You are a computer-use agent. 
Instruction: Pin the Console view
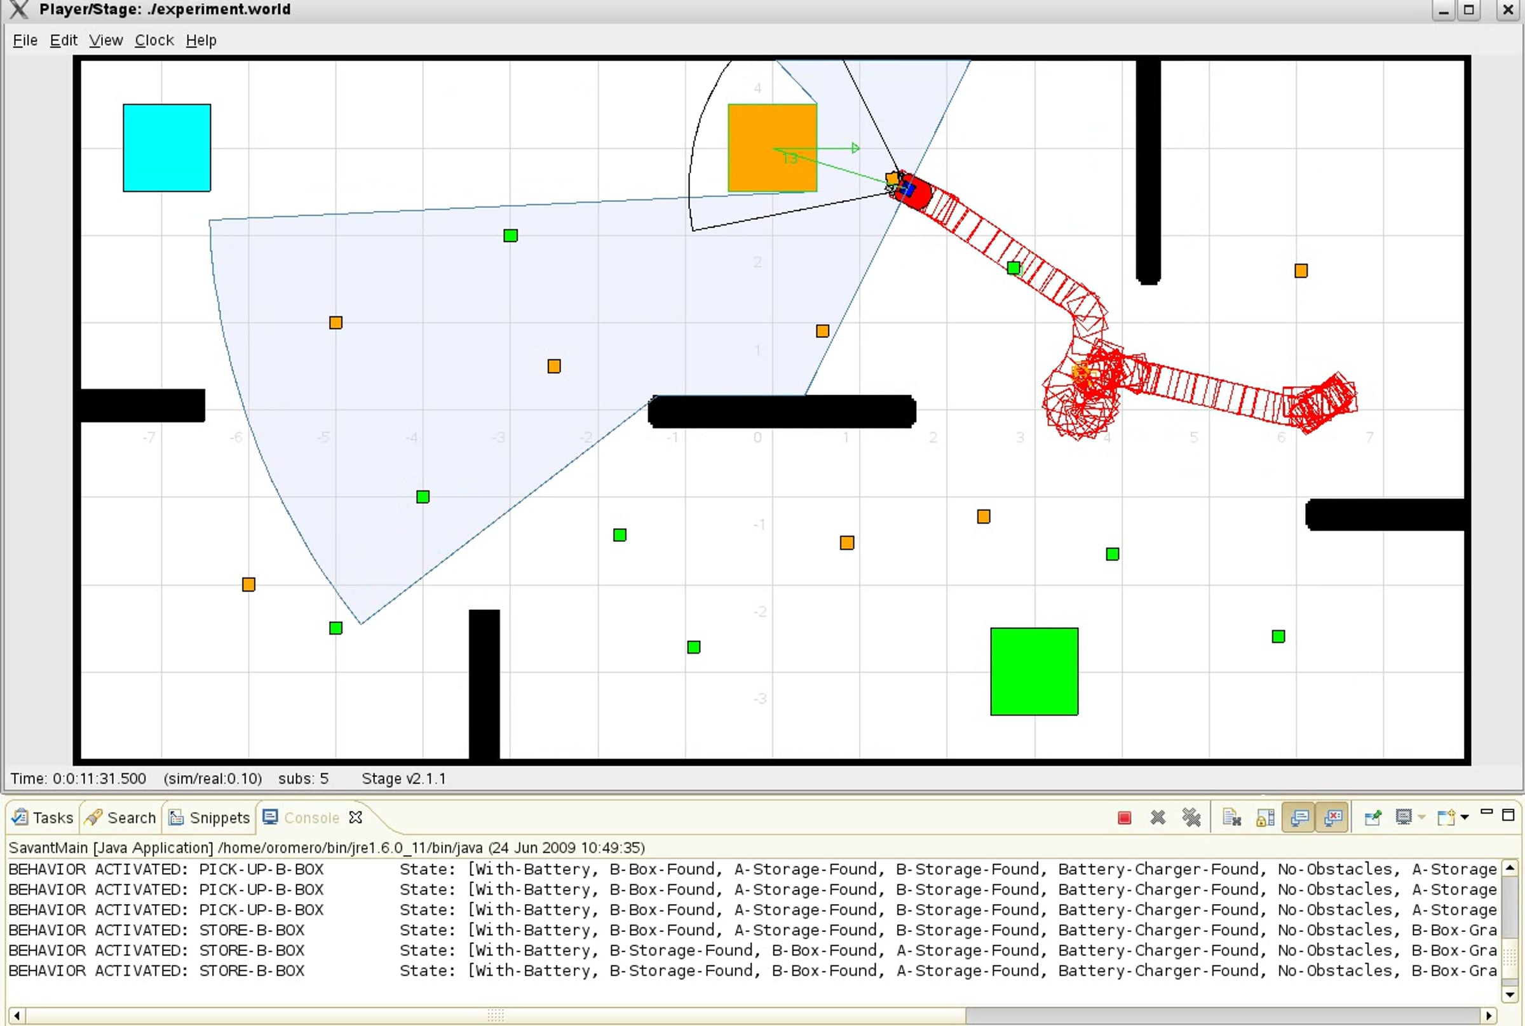click(x=1372, y=818)
